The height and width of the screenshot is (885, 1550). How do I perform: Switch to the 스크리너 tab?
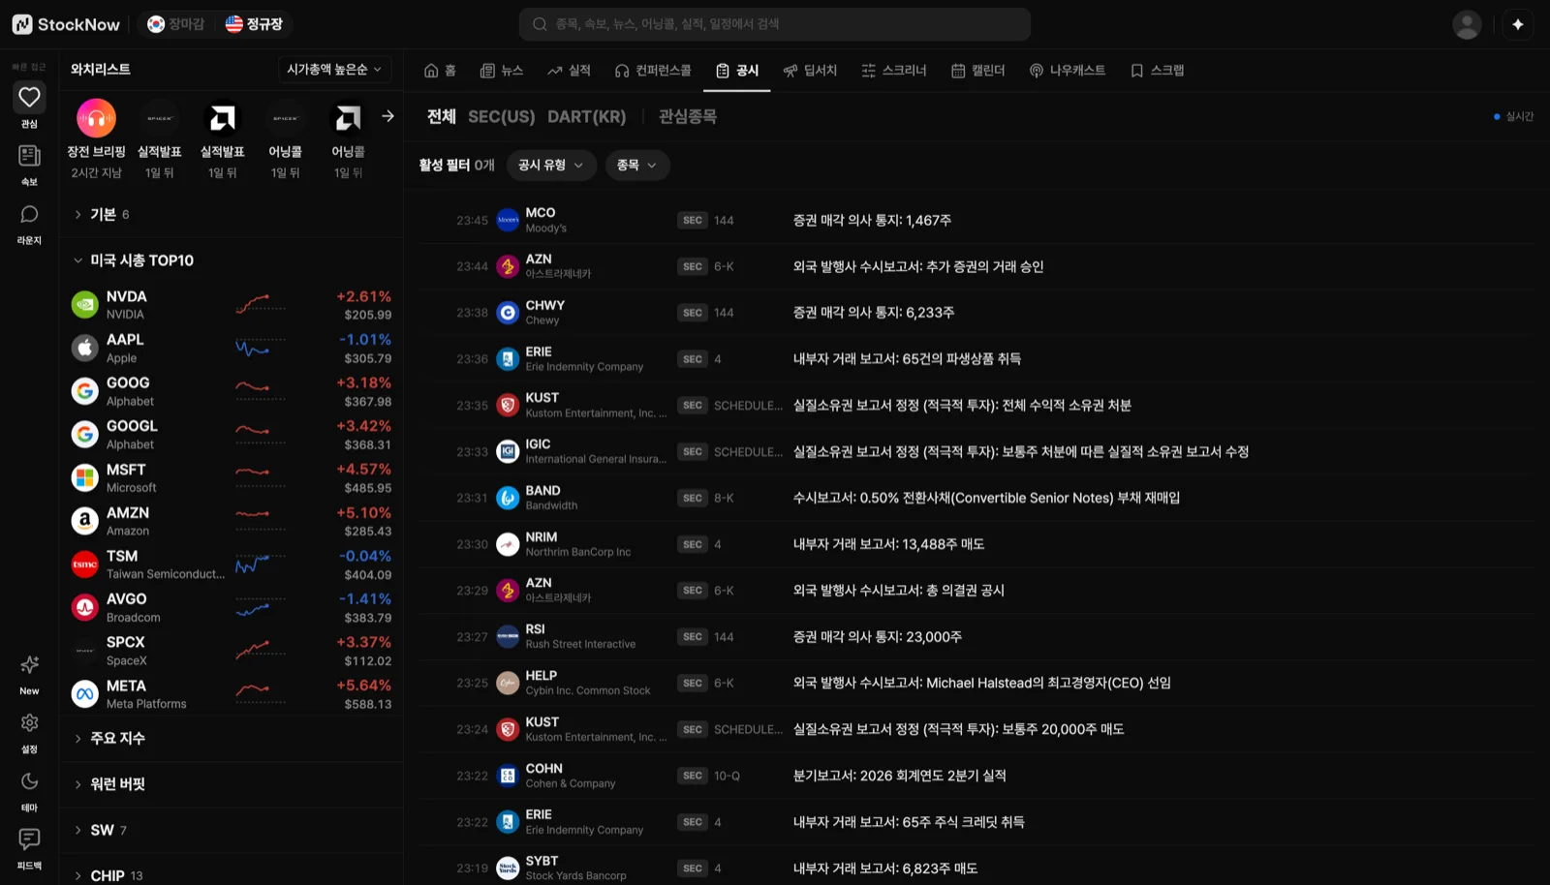coord(894,71)
